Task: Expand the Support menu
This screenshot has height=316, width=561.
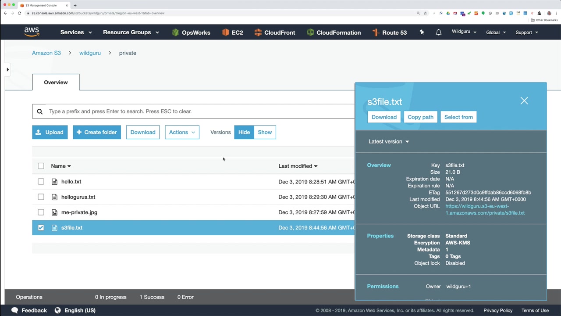Action: [527, 32]
